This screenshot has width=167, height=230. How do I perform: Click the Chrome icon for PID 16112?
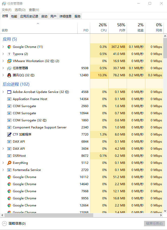(9, 177)
